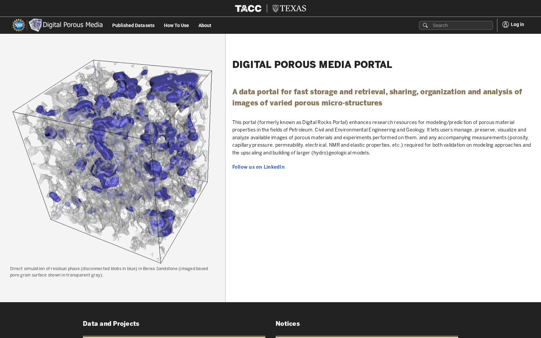Open Digital Porous Media home logo
This screenshot has height=338, width=541.
click(x=66, y=25)
